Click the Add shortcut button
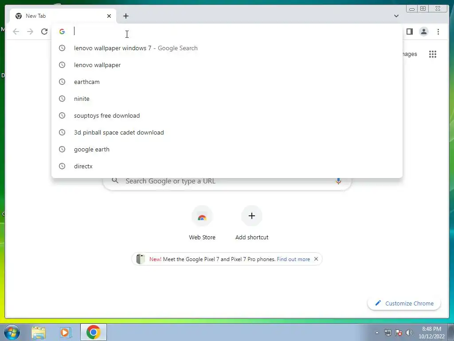The width and height of the screenshot is (454, 341). pyautogui.click(x=252, y=223)
